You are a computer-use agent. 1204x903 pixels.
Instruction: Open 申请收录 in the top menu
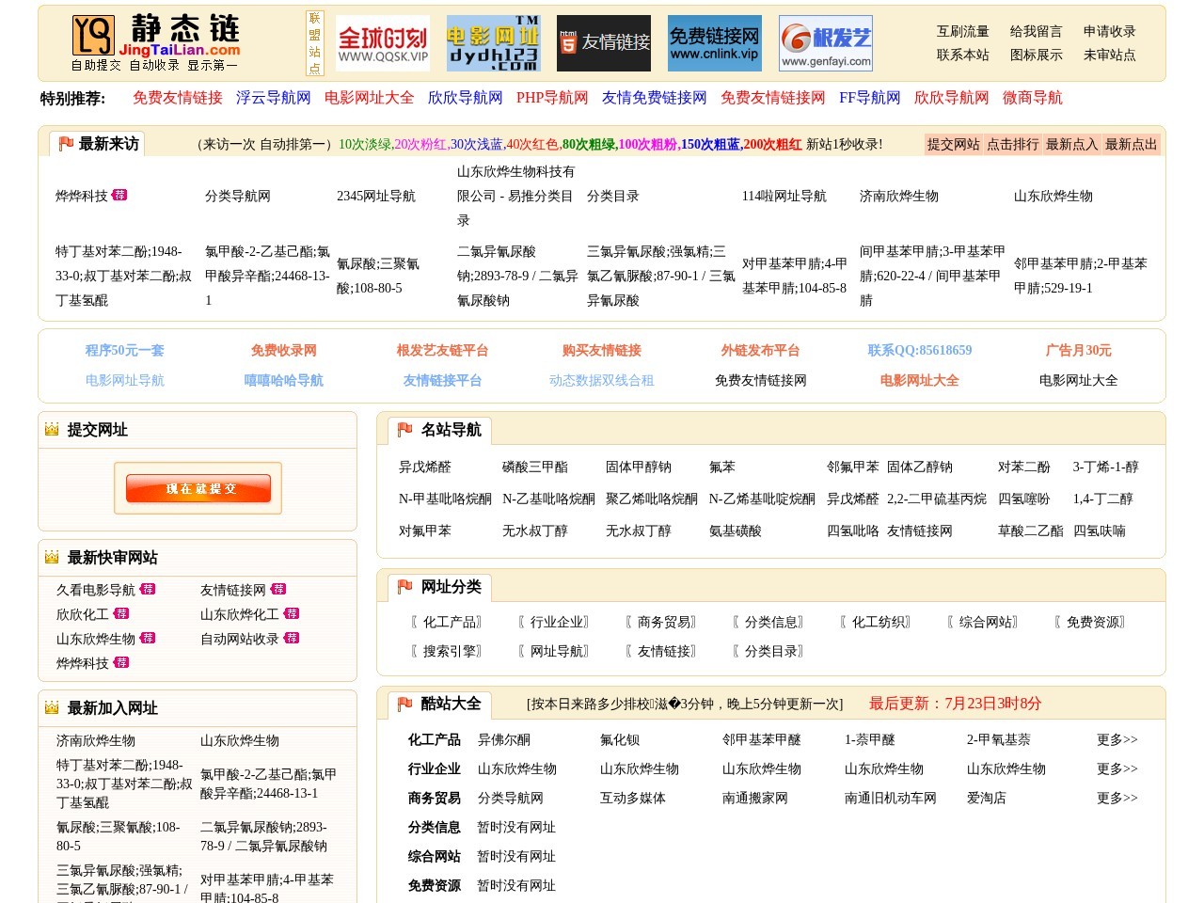click(1110, 31)
